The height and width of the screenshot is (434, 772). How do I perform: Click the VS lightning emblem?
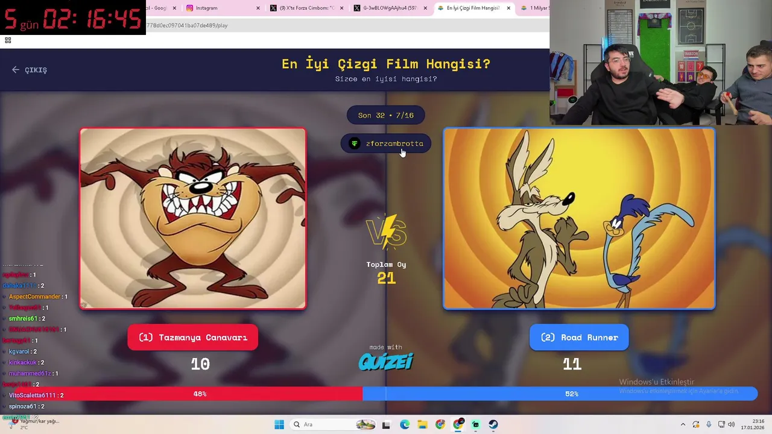click(x=386, y=231)
